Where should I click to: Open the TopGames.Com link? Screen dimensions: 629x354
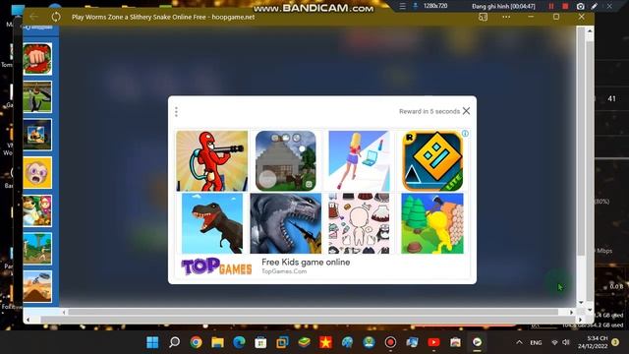click(284, 271)
